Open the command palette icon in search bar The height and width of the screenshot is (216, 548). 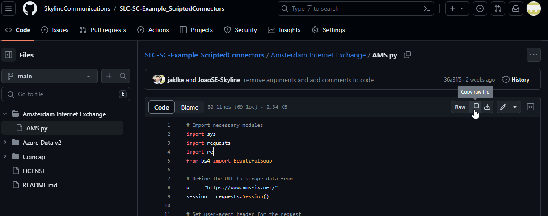pos(426,8)
